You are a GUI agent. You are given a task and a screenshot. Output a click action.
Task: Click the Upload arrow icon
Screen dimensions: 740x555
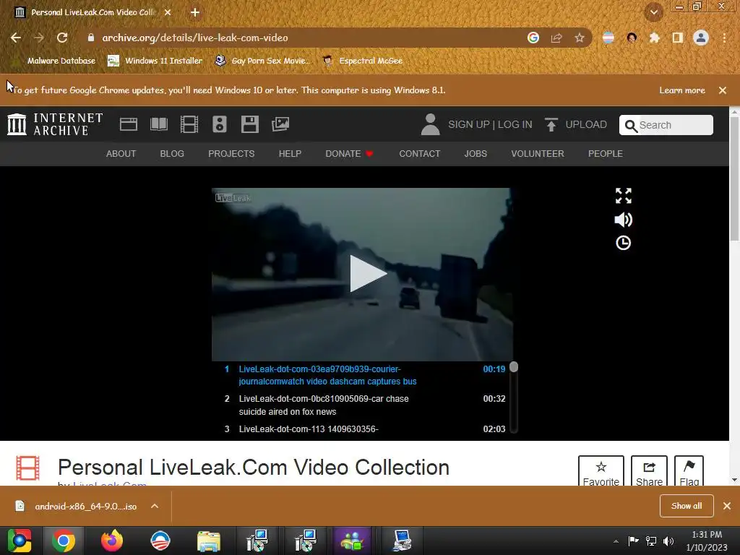[x=551, y=124]
